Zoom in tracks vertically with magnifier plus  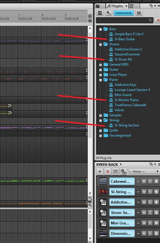click(x=90, y=205)
